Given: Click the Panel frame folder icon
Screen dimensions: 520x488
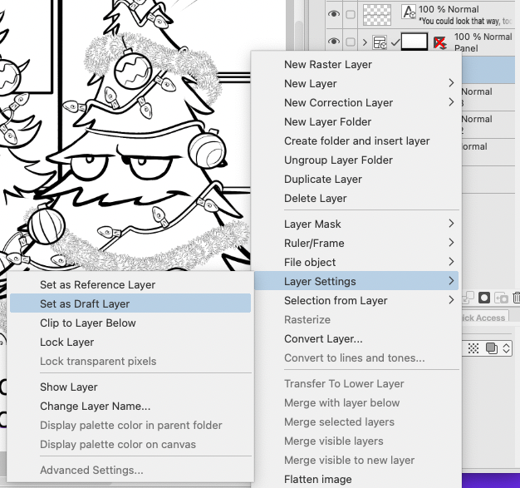Looking at the screenshot, I should click(x=380, y=42).
